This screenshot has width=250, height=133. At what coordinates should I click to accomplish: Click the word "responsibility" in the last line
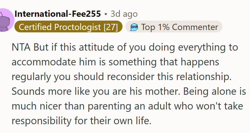click(x=41, y=121)
